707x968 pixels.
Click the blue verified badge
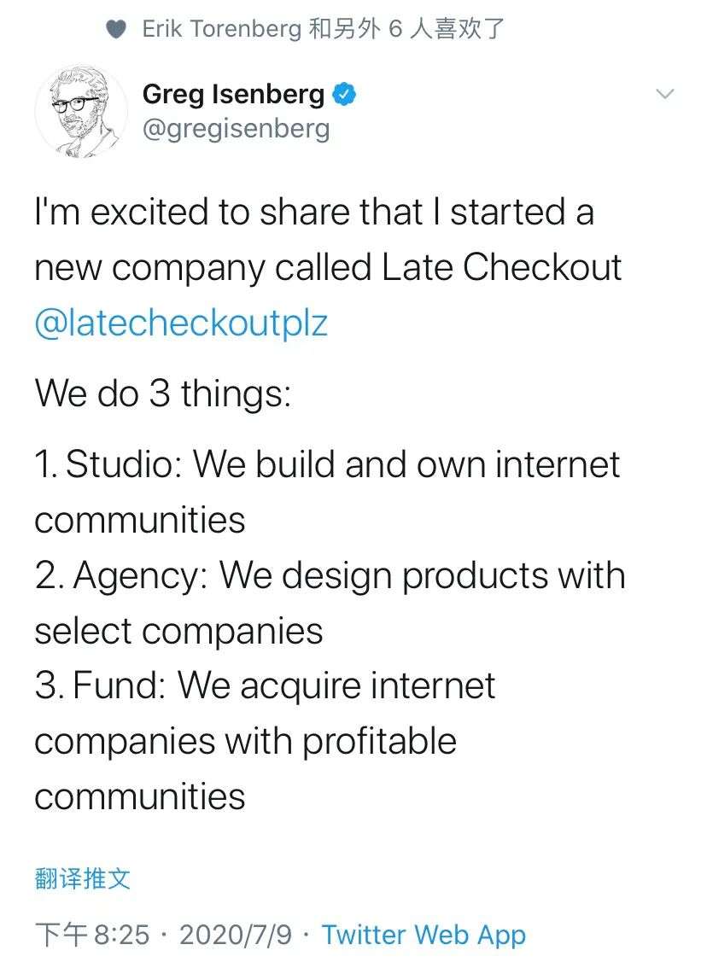(x=343, y=94)
